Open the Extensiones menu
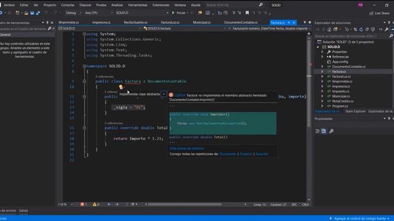 (x=161, y=5)
